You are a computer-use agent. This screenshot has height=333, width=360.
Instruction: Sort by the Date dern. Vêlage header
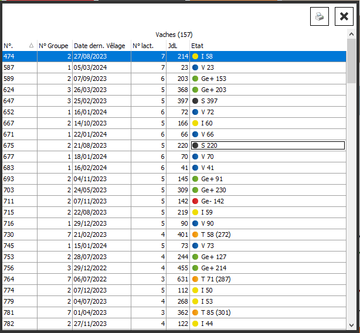(100, 46)
